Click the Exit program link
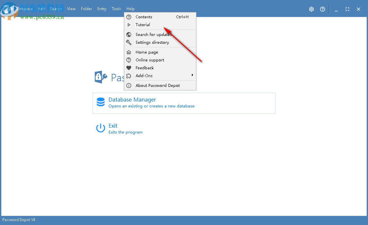368x225 pixels. (x=113, y=126)
